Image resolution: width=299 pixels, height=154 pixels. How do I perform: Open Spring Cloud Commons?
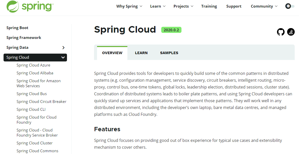pyautogui.click(x=37, y=151)
